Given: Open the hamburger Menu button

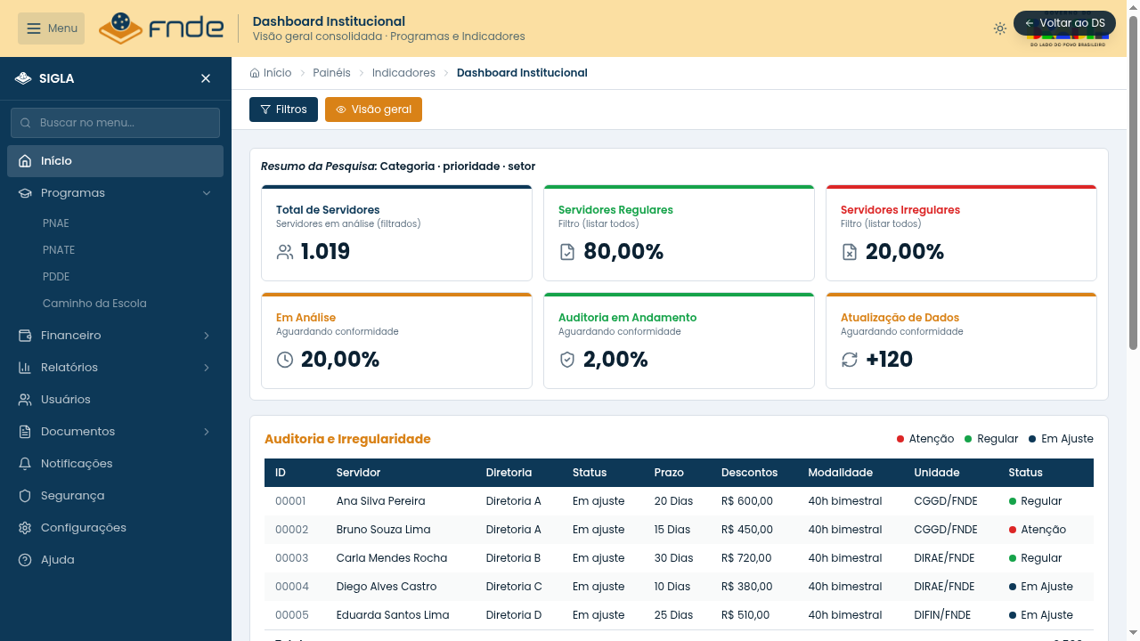Looking at the screenshot, I should 51,28.
